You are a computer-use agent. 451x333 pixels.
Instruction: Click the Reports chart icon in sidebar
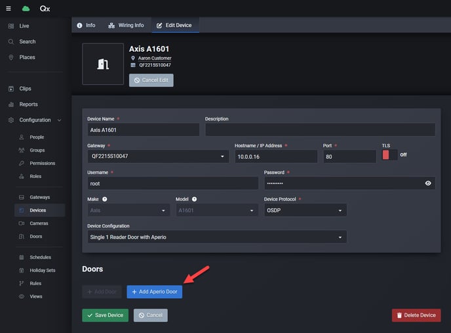11,104
